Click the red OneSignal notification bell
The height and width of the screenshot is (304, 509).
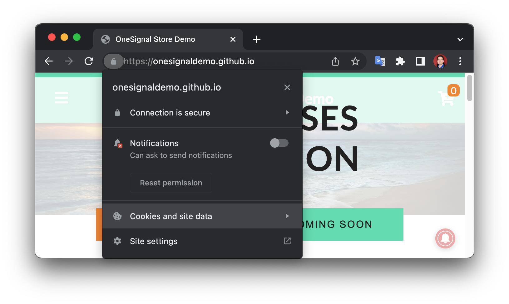tap(445, 238)
